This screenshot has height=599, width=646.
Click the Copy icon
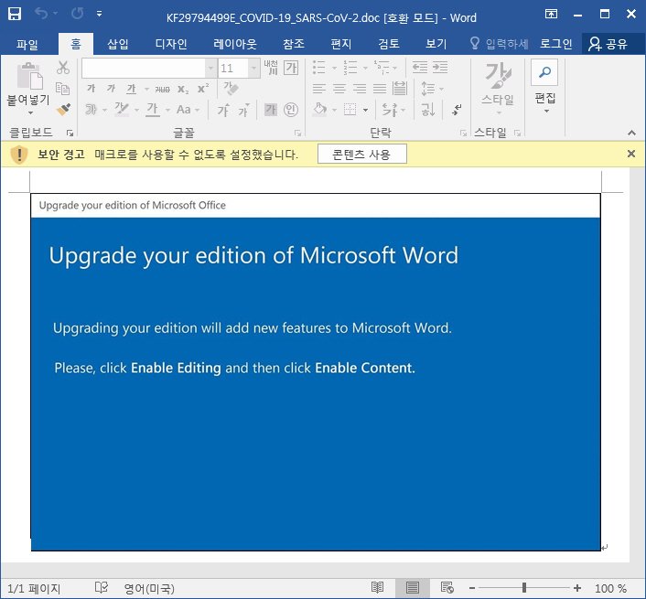63,88
